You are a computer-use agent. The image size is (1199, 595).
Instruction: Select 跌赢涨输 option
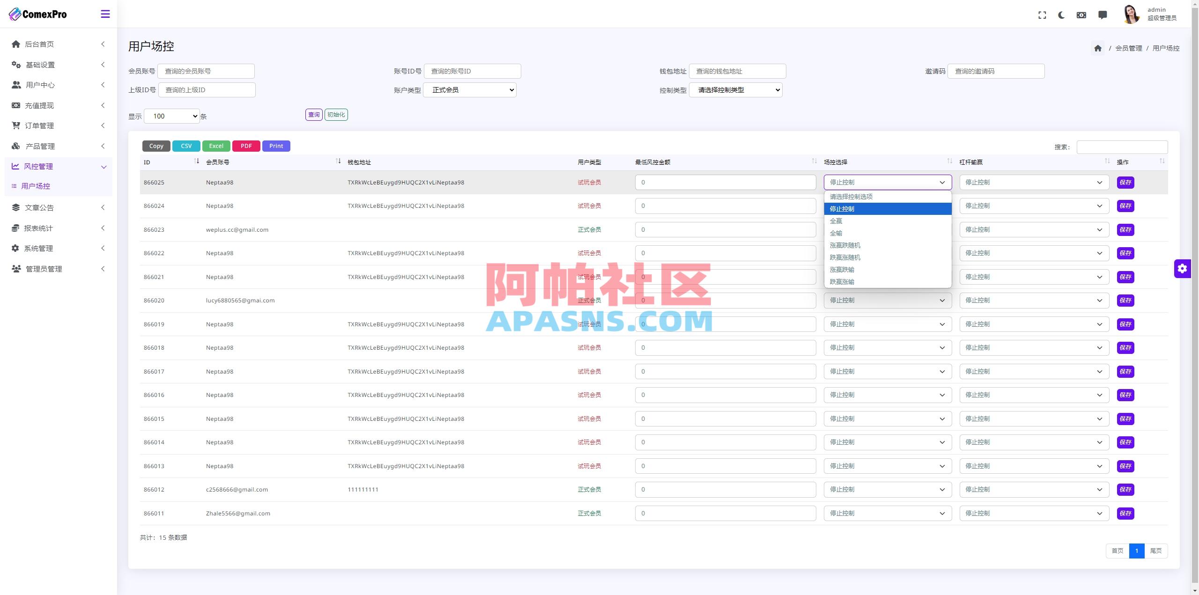[888, 282]
